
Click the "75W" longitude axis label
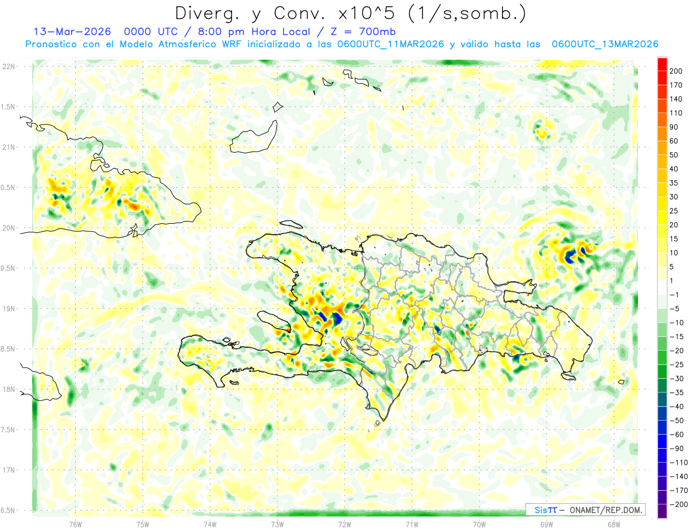click(142, 524)
